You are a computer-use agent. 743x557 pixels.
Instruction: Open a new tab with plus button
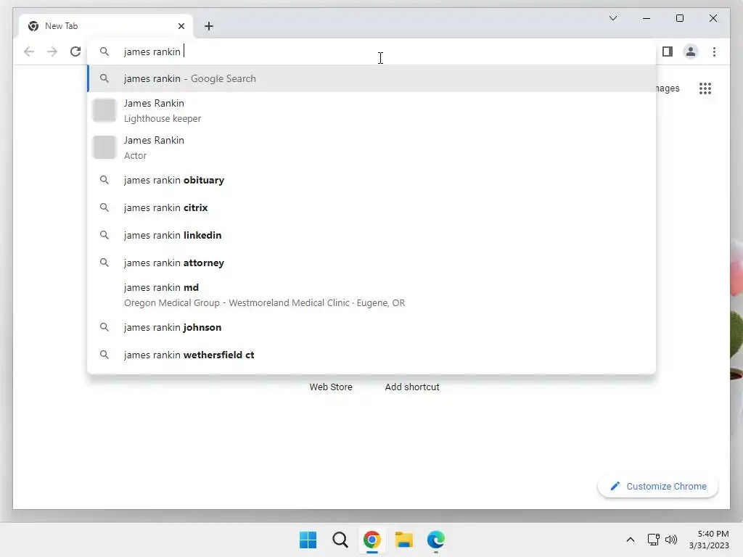point(209,26)
